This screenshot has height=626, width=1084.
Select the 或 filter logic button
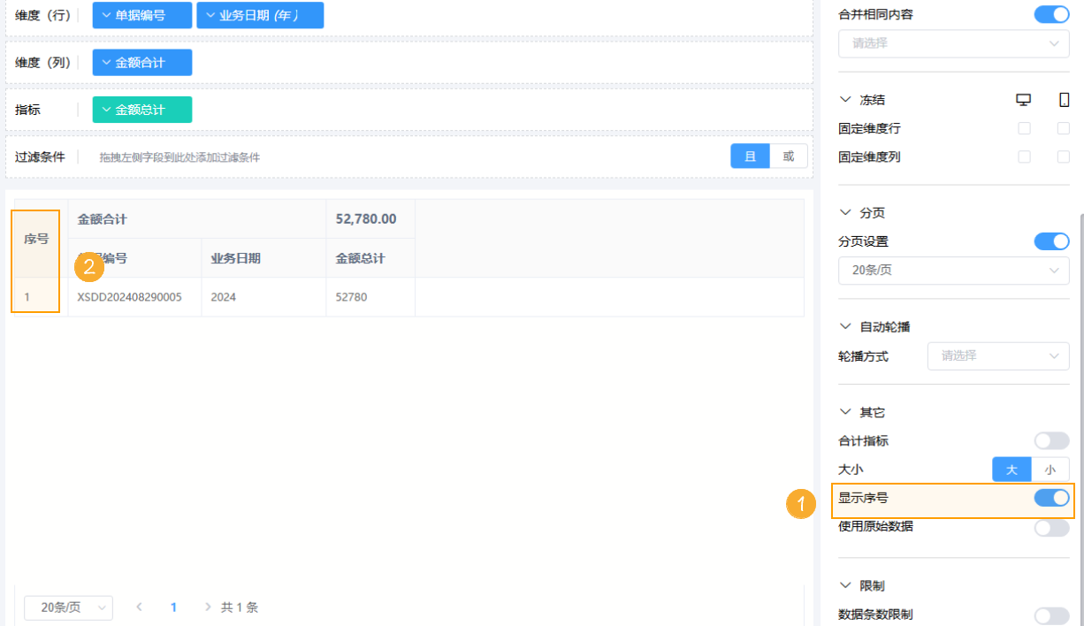[x=788, y=156]
